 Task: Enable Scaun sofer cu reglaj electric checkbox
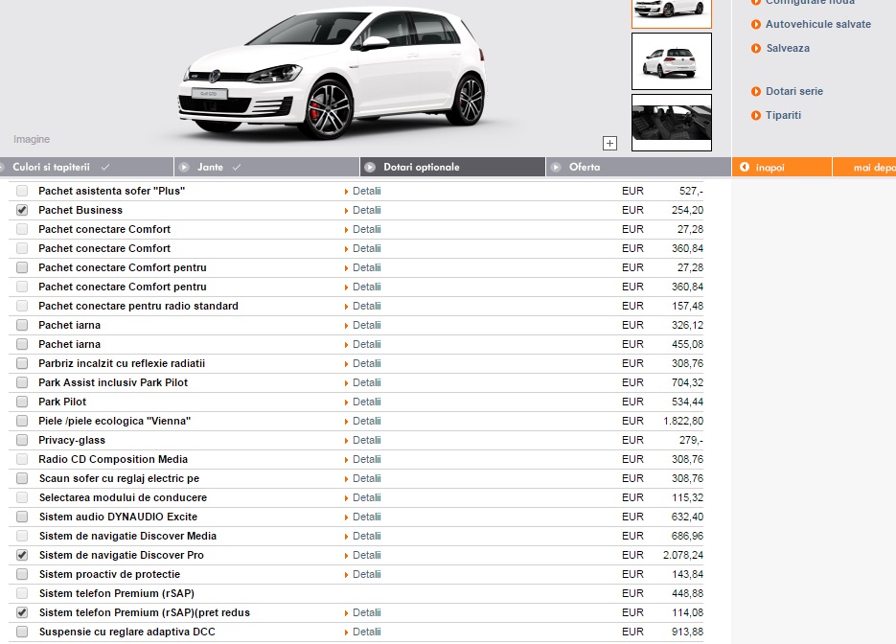pyautogui.click(x=22, y=478)
